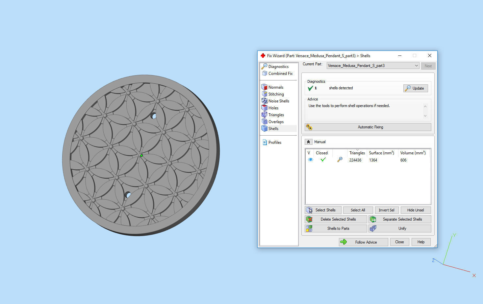Click Invert Sel button
Image resolution: width=483 pixels, height=304 pixels.
point(387,210)
